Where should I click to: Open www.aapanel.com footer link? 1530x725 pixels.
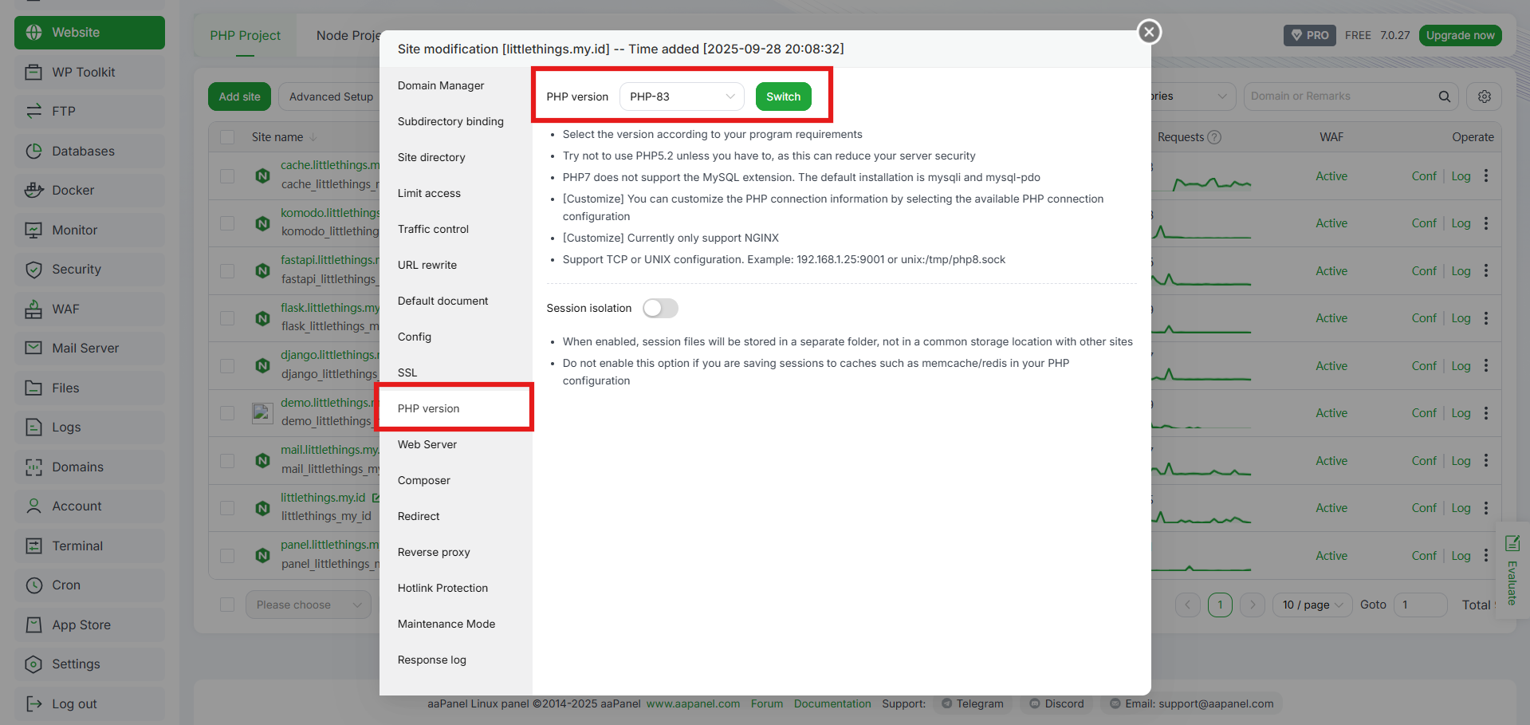(693, 704)
